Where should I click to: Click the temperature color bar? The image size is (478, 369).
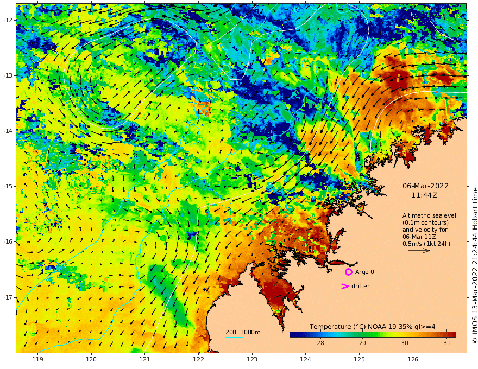tap(373, 334)
